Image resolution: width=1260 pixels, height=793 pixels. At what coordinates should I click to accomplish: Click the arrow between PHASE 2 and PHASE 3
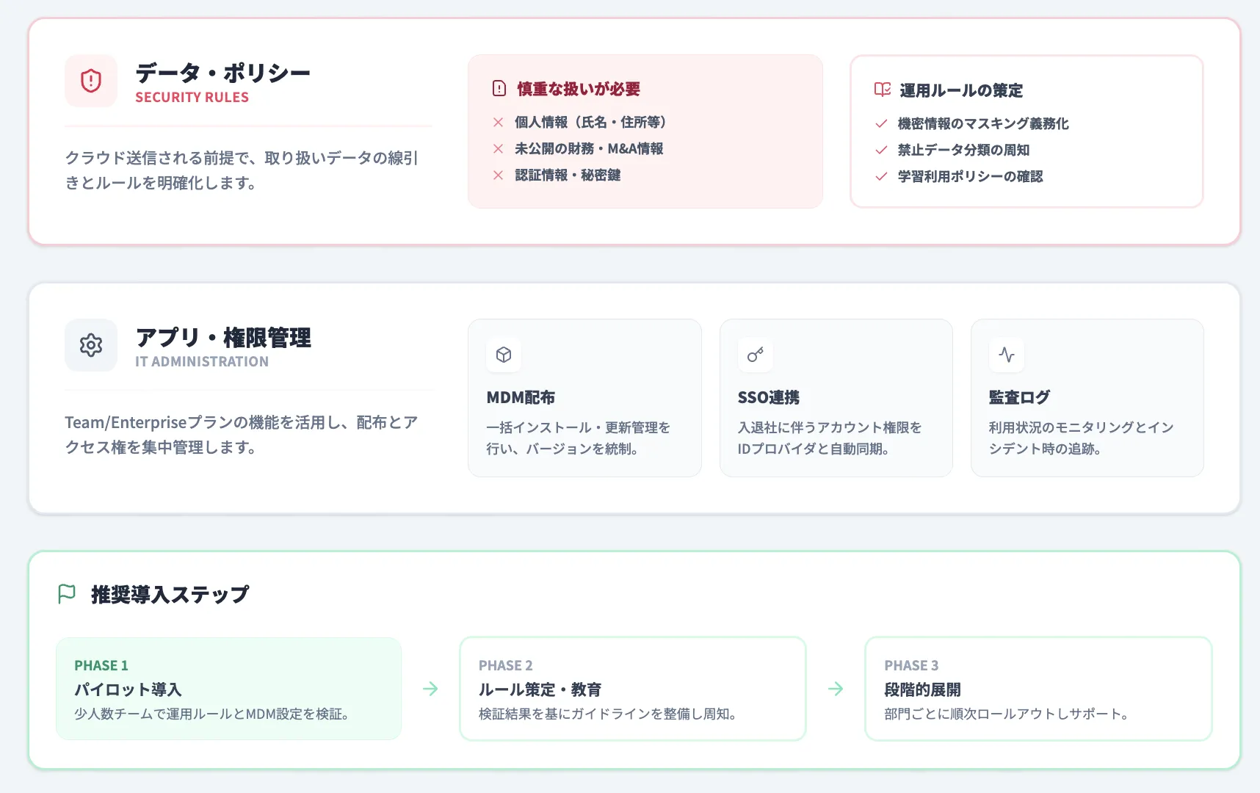(836, 689)
